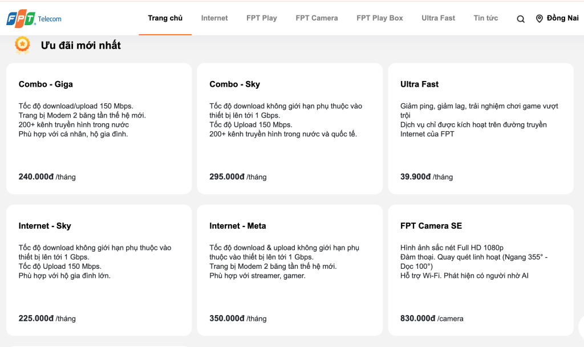The image size is (584, 347).
Task: Open the Ultra Fast card title
Action: coord(419,84)
